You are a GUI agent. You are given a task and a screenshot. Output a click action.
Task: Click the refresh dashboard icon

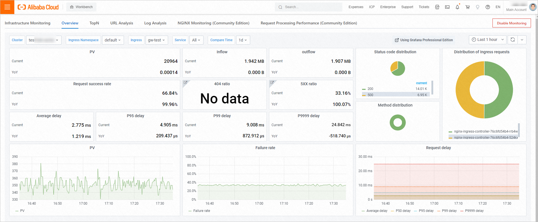pos(513,40)
